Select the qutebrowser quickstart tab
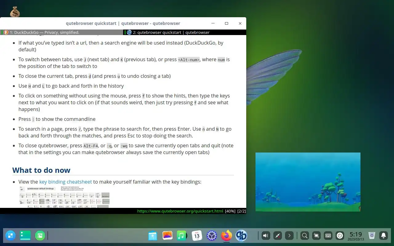The width and height of the screenshot is (394, 246). pos(185,32)
